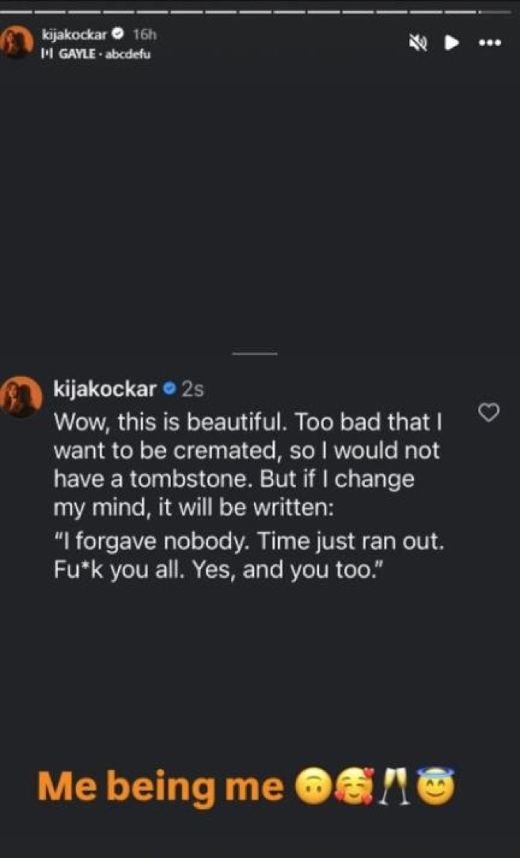Screen dimensions: 520x858
Task: Tap the music bars icon beside GAYLE
Action: (x=47, y=54)
